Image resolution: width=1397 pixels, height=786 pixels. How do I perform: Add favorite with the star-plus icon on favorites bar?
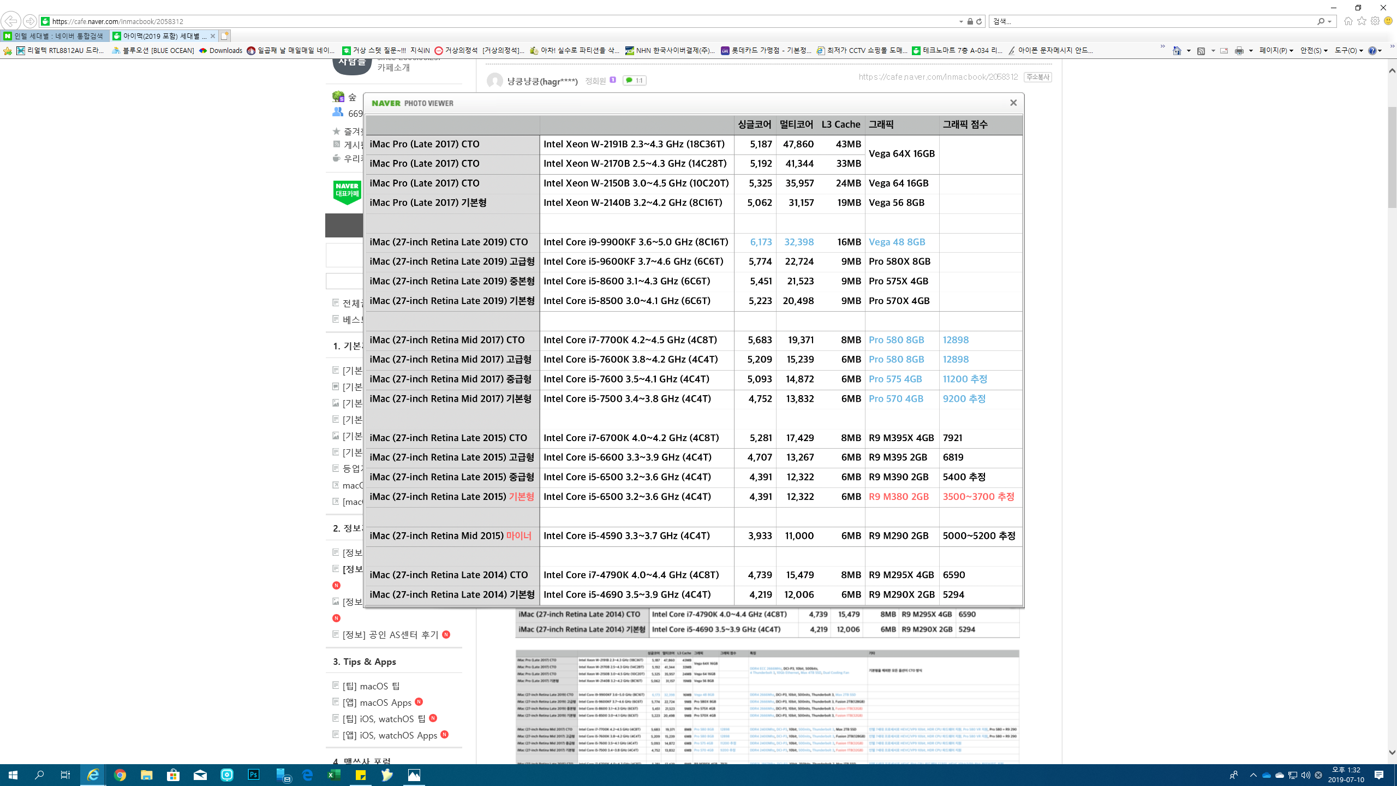coord(7,50)
